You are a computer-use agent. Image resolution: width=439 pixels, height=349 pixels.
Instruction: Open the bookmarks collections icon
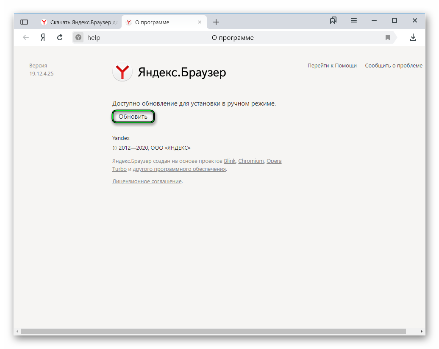(x=333, y=20)
